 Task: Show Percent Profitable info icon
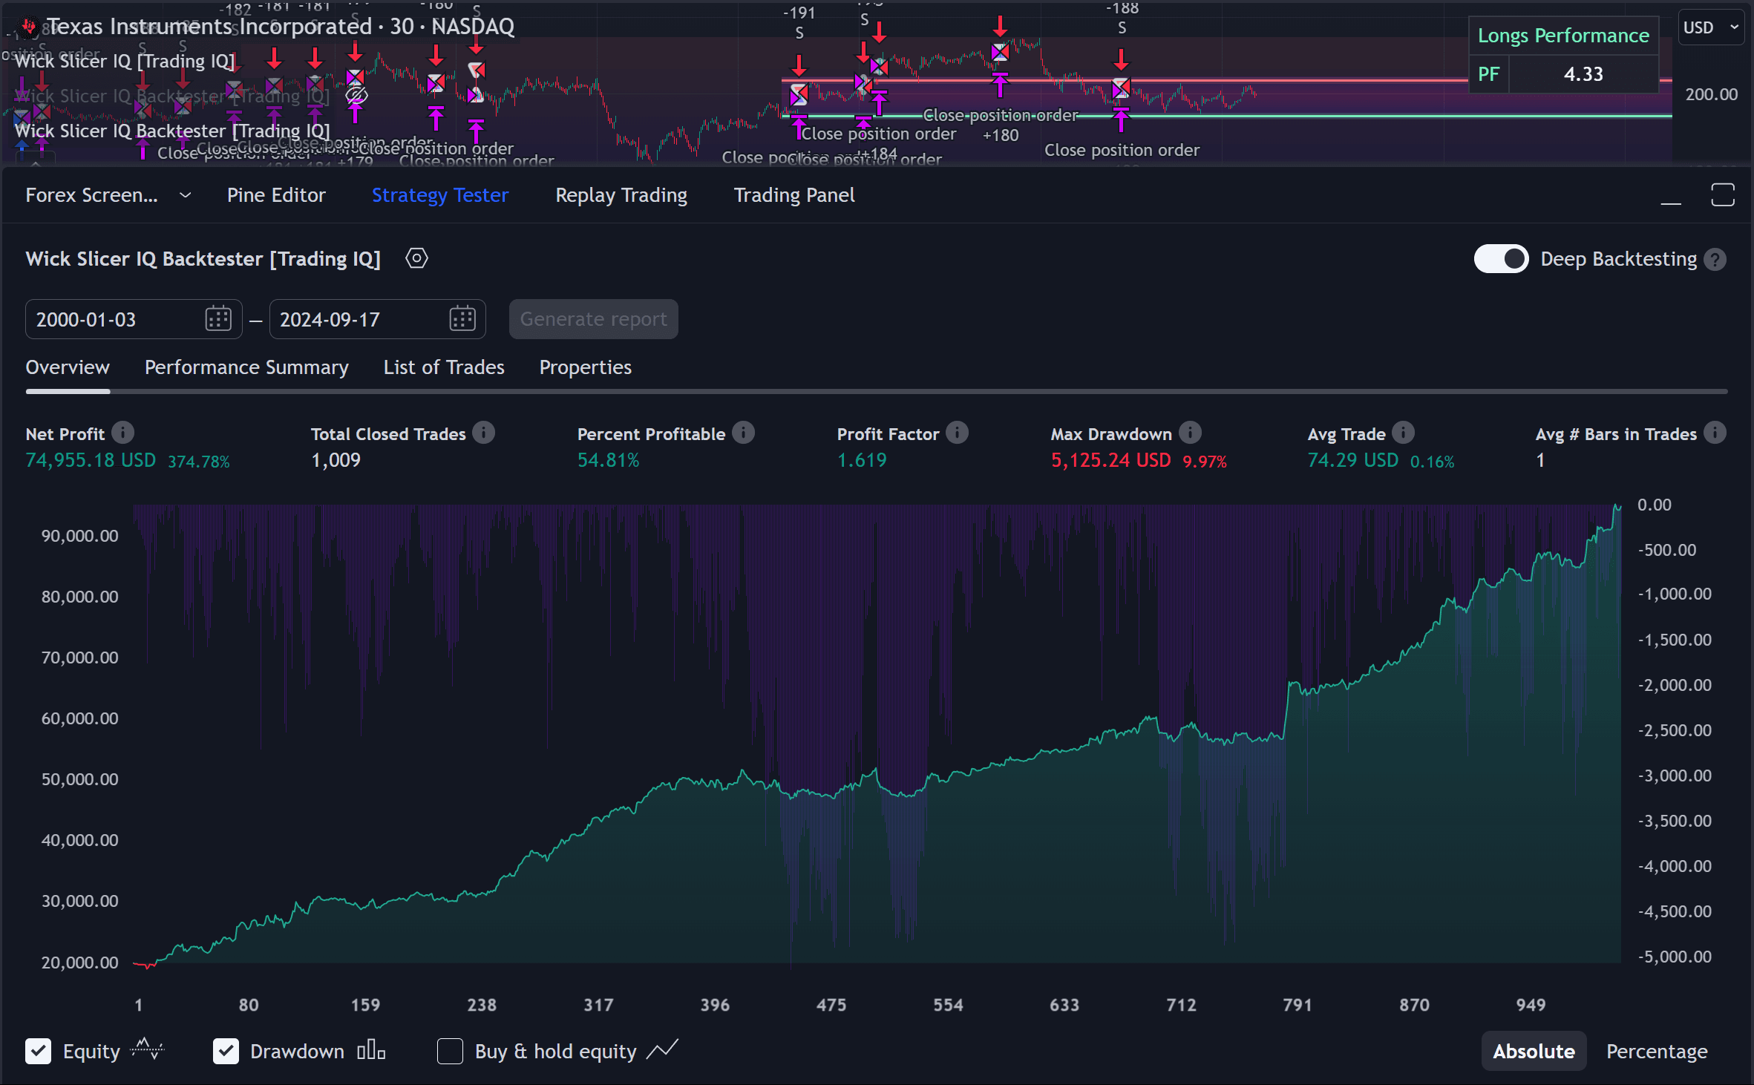(x=743, y=433)
